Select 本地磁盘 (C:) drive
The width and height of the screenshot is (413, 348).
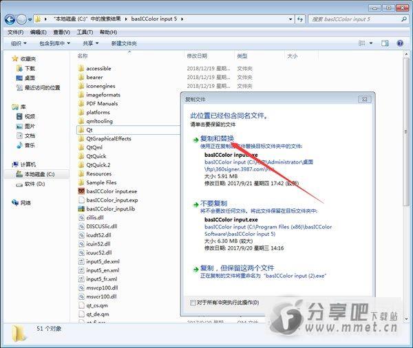35,174
